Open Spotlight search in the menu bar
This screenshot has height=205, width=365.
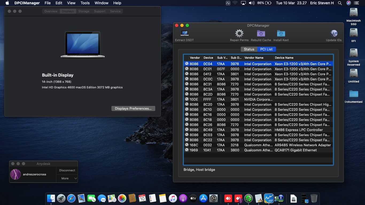(340, 3)
